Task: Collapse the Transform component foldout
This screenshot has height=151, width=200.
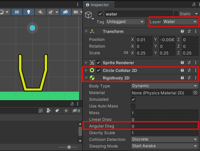Action: 86,31
